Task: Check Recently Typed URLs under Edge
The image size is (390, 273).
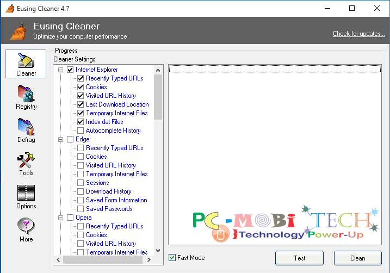Action: pos(81,148)
